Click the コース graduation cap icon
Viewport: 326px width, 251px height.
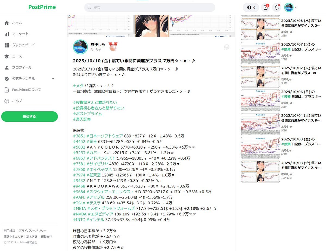(x=7, y=56)
